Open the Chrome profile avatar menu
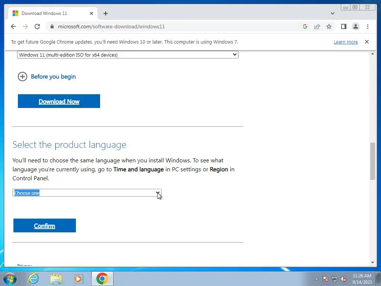The height and width of the screenshot is (286, 381). 355,26
